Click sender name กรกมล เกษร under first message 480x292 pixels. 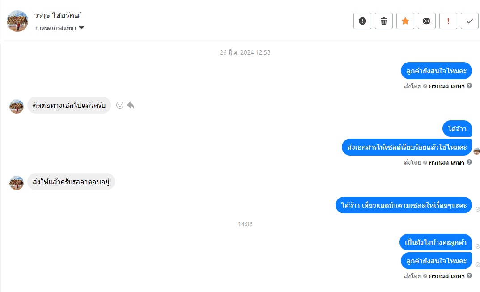(446, 86)
